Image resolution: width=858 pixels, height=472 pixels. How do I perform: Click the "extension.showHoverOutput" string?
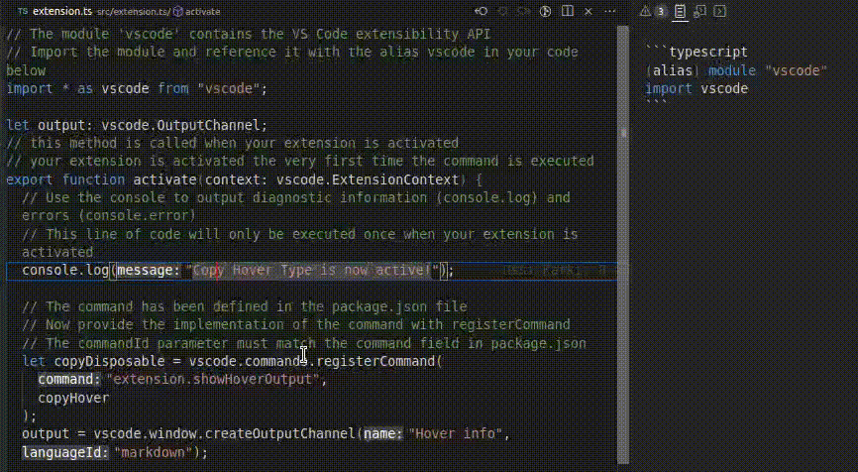tap(213, 379)
